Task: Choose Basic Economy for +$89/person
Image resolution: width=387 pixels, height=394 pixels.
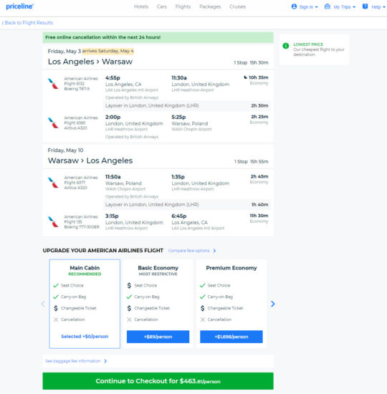Action: pyautogui.click(x=158, y=337)
